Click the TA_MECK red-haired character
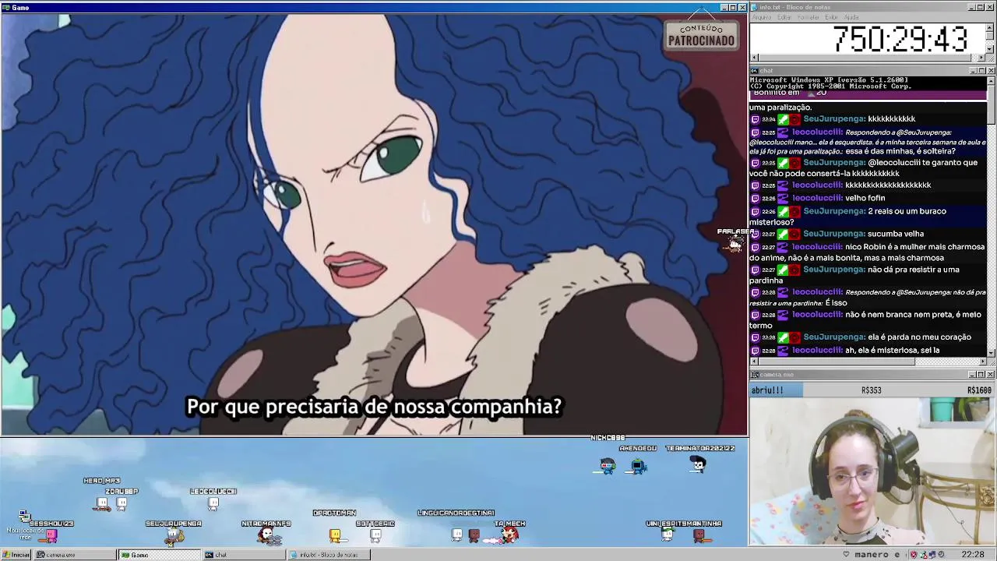The image size is (997, 561). [x=509, y=535]
